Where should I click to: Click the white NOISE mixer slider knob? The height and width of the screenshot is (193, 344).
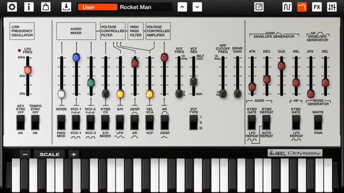[61, 94]
